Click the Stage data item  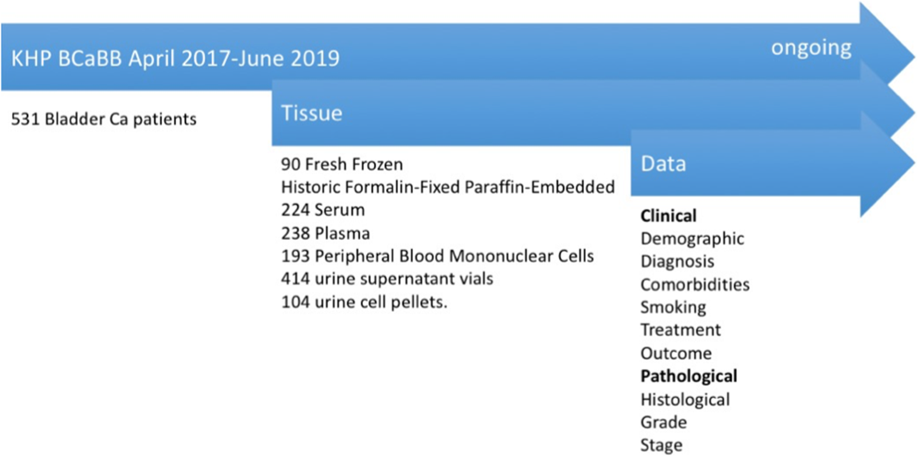point(661,445)
